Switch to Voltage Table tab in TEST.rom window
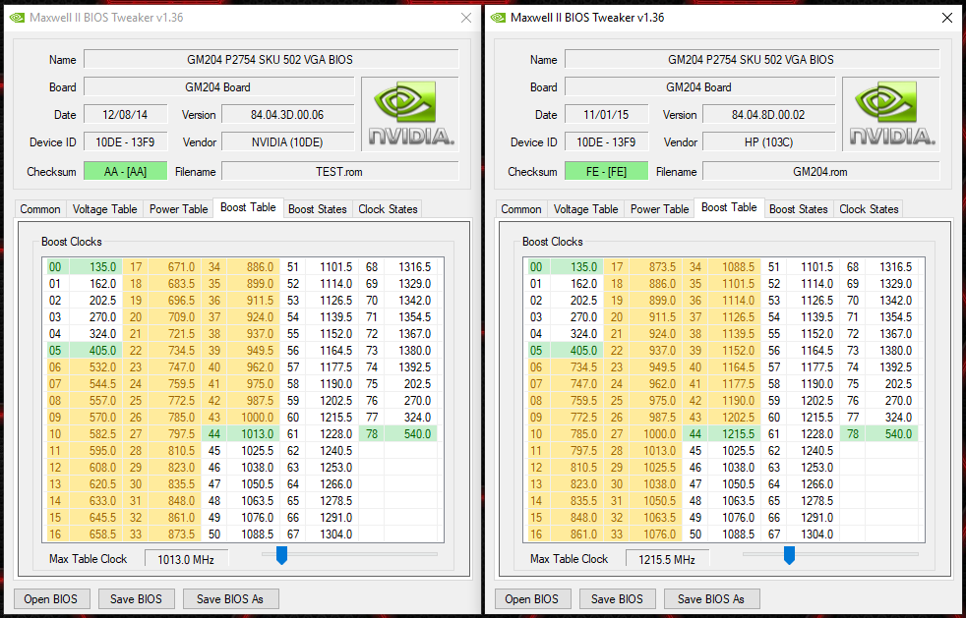The height and width of the screenshot is (618, 966). [x=104, y=209]
